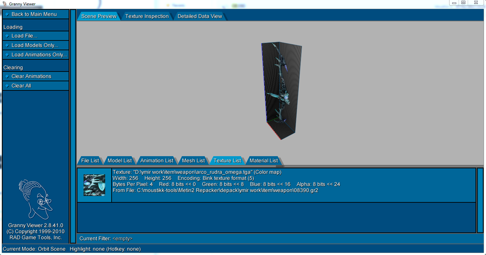
Task: Click the diamond icon beside Clear All
Action: [7, 86]
